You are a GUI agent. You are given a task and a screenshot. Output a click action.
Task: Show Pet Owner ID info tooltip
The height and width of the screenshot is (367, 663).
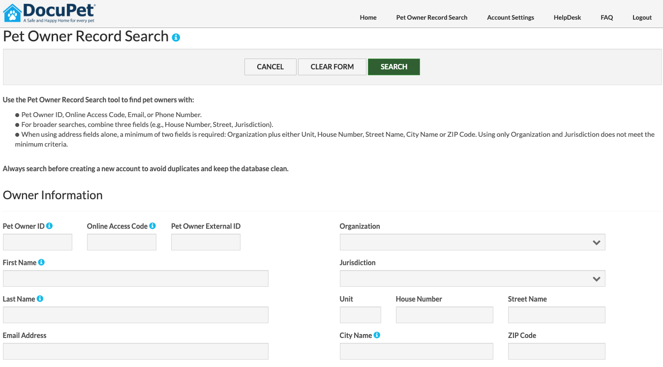pyautogui.click(x=49, y=226)
